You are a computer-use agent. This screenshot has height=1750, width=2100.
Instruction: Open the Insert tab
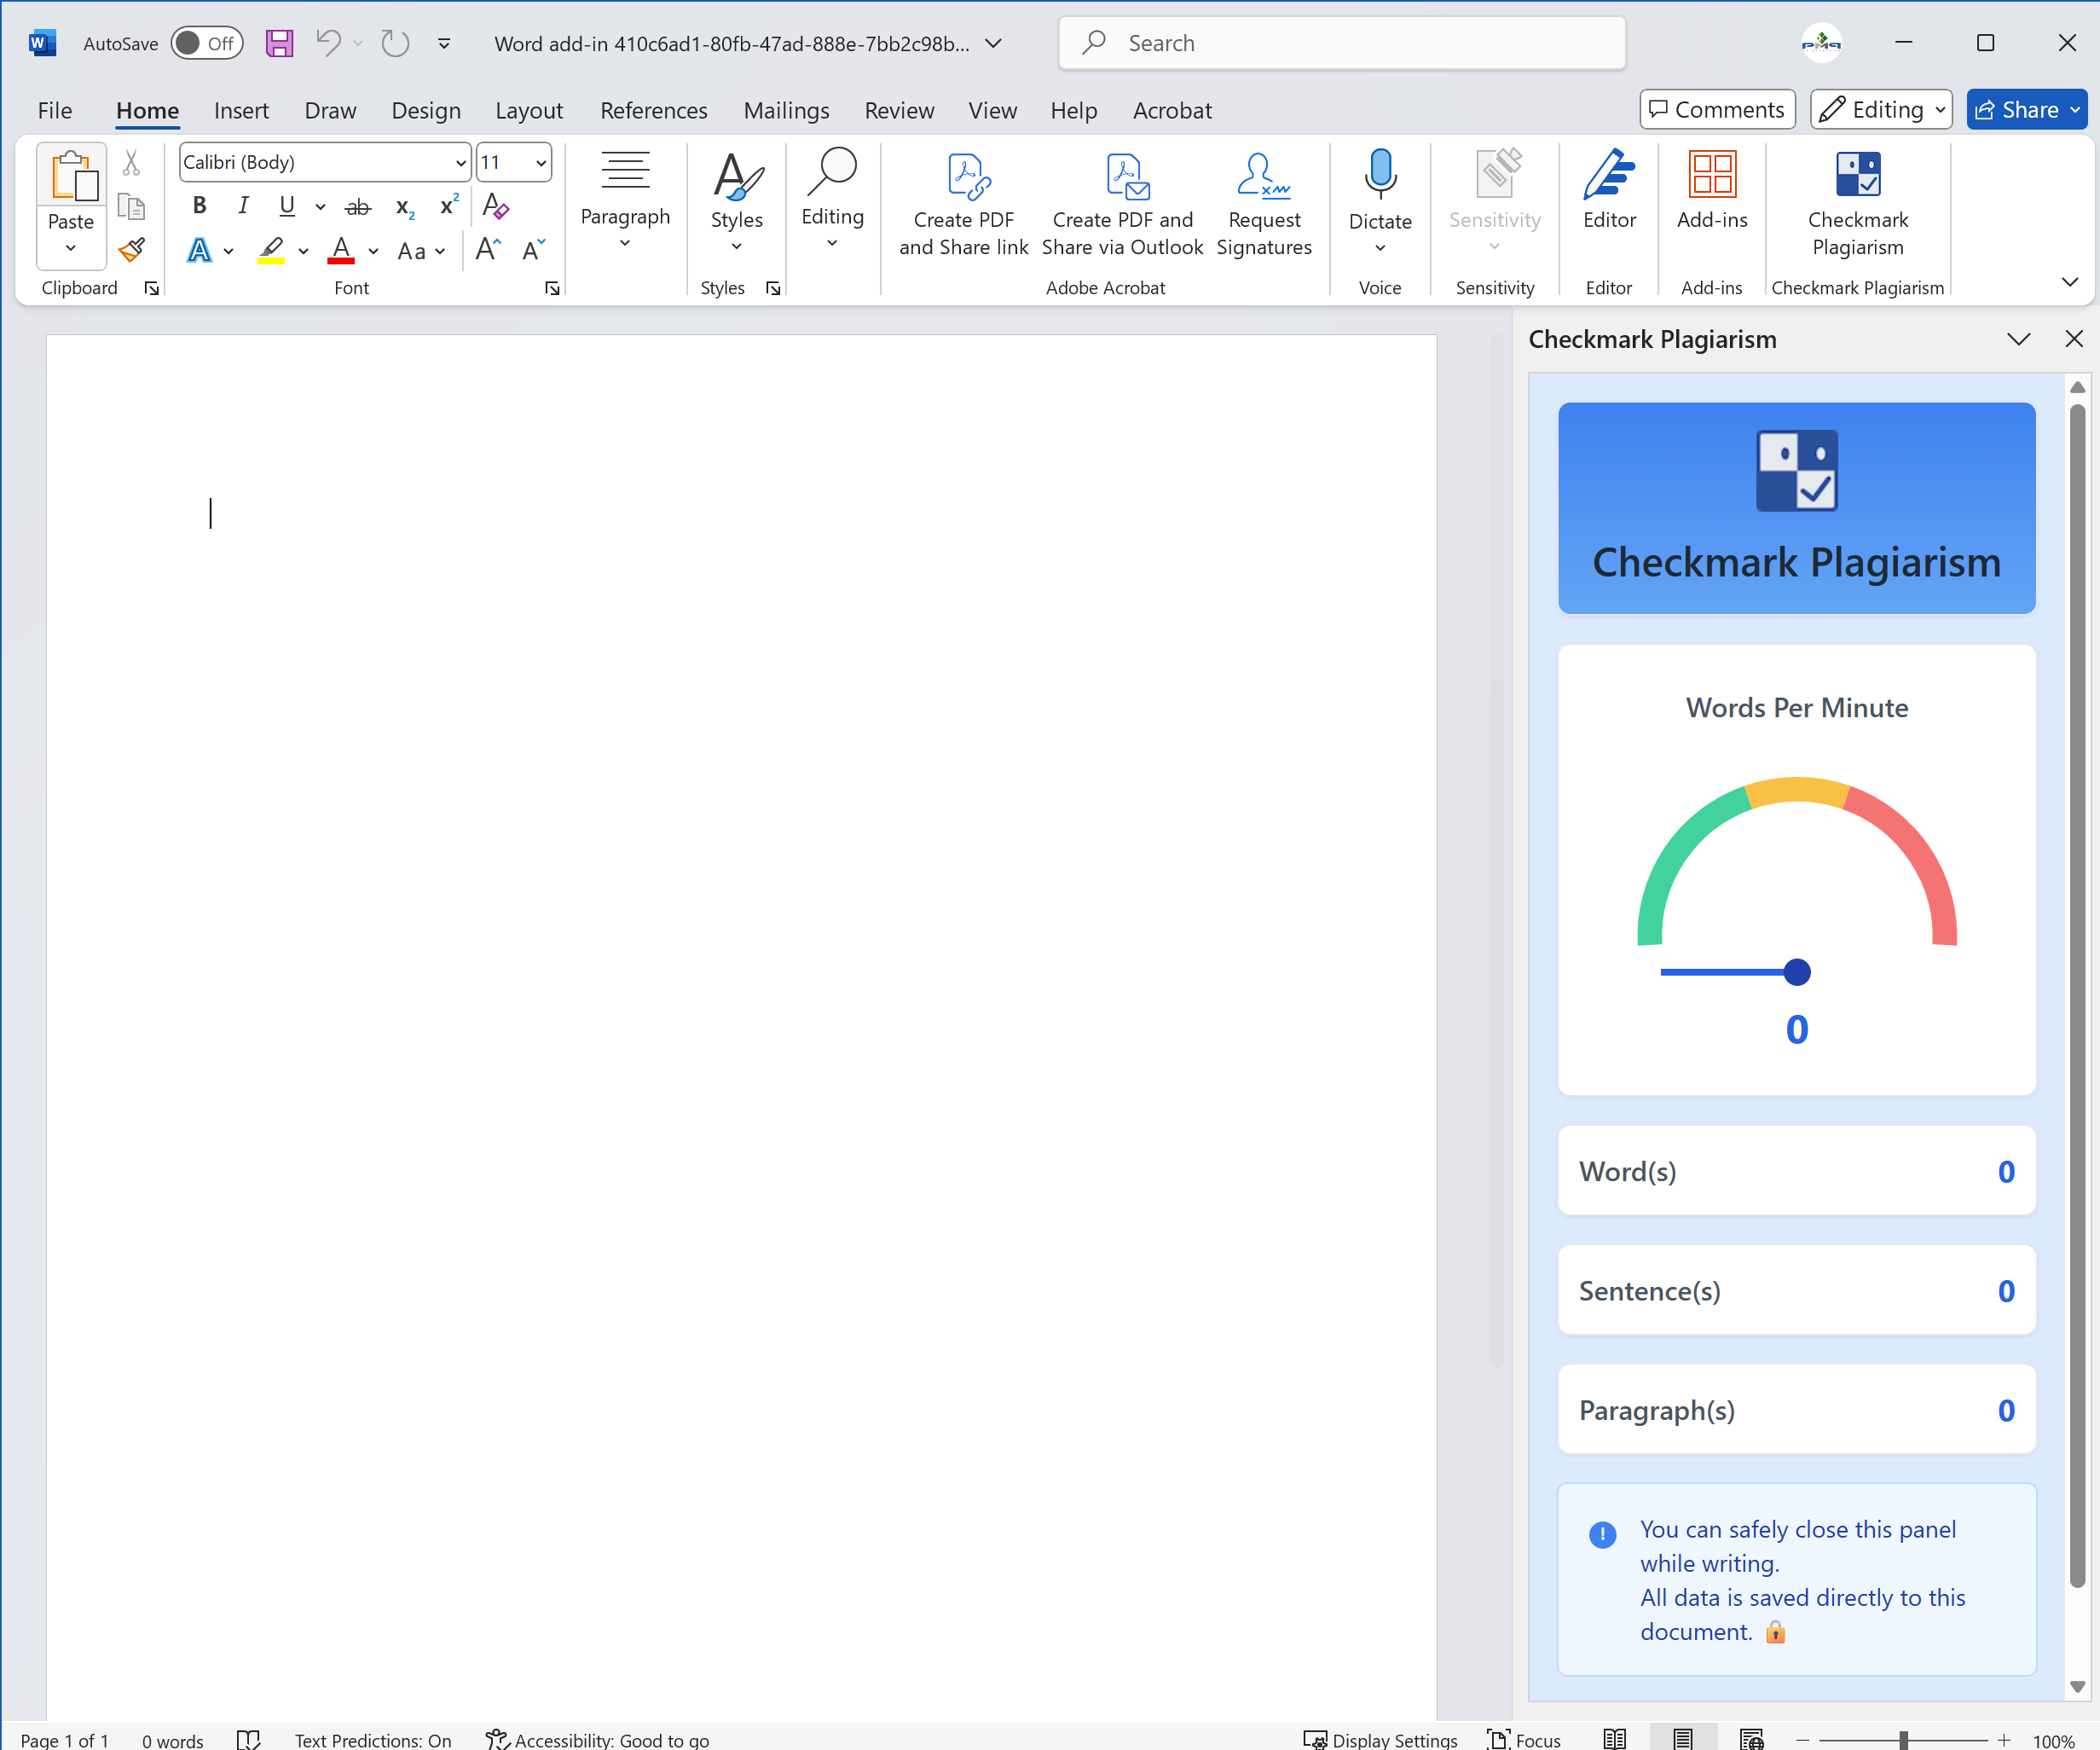tap(241, 110)
